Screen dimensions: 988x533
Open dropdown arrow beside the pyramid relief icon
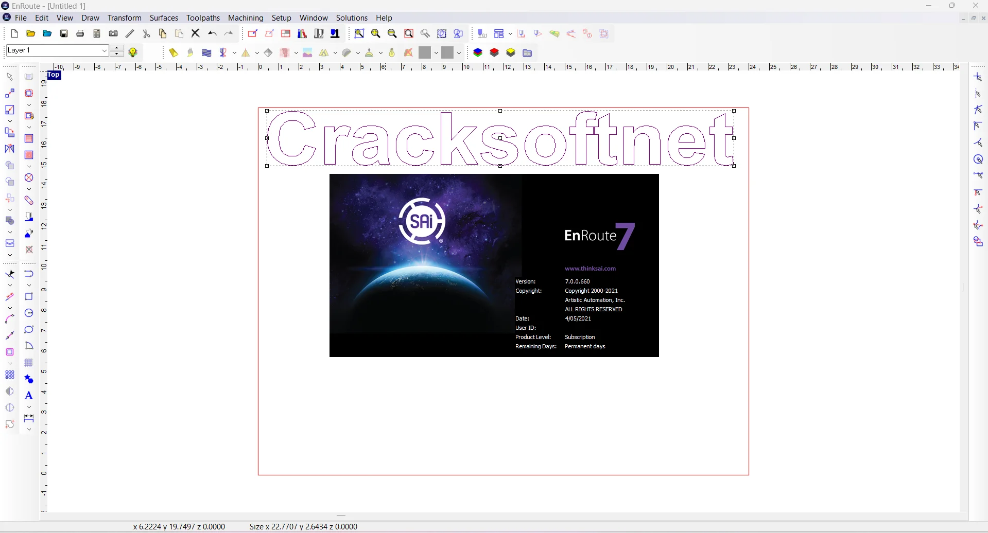(257, 53)
